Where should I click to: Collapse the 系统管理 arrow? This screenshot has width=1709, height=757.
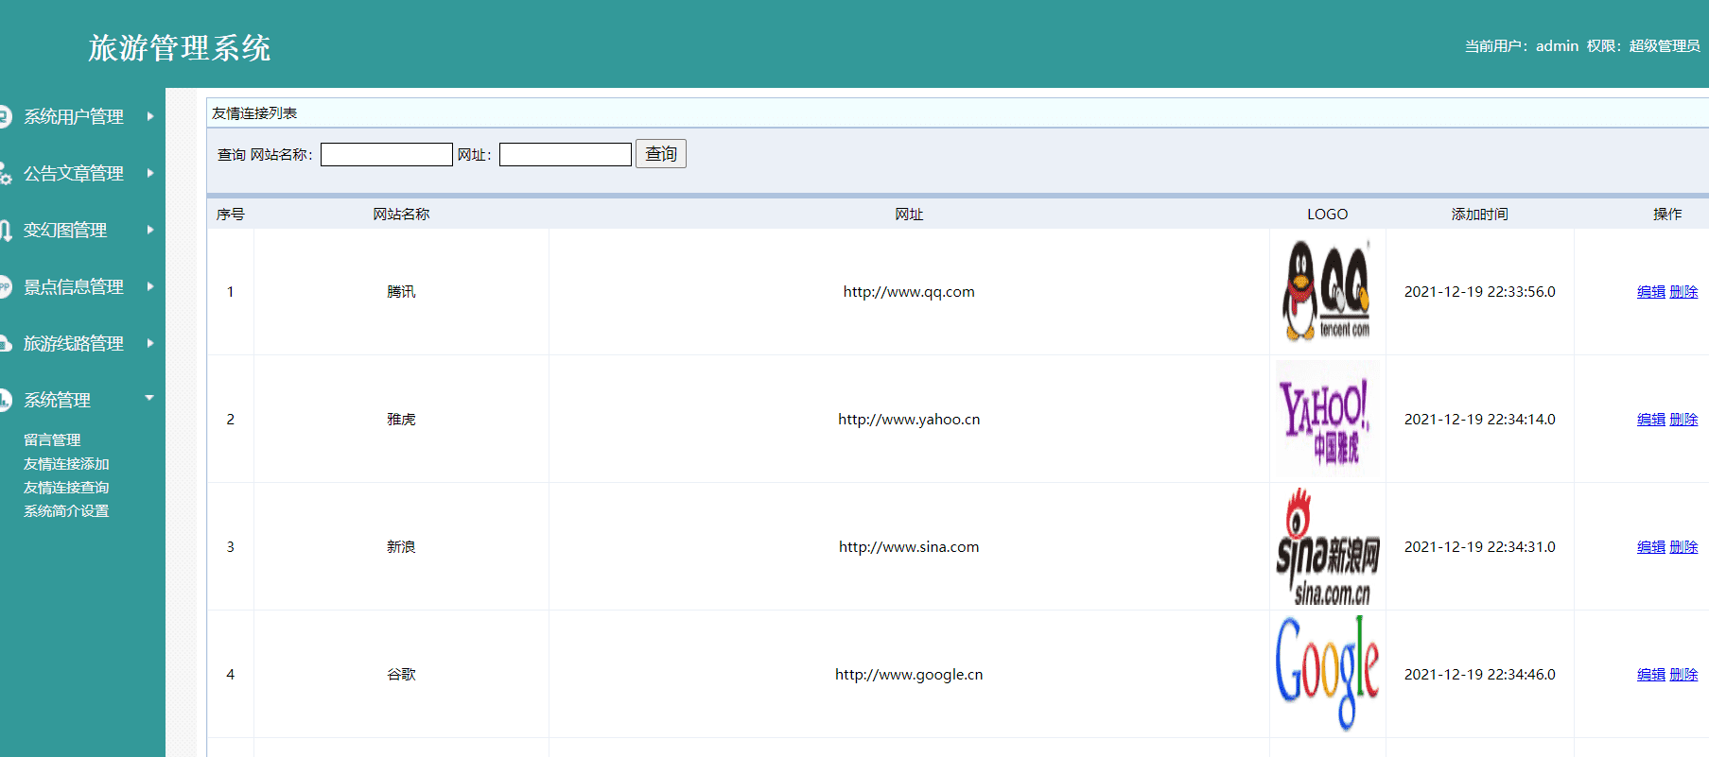(x=149, y=398)
